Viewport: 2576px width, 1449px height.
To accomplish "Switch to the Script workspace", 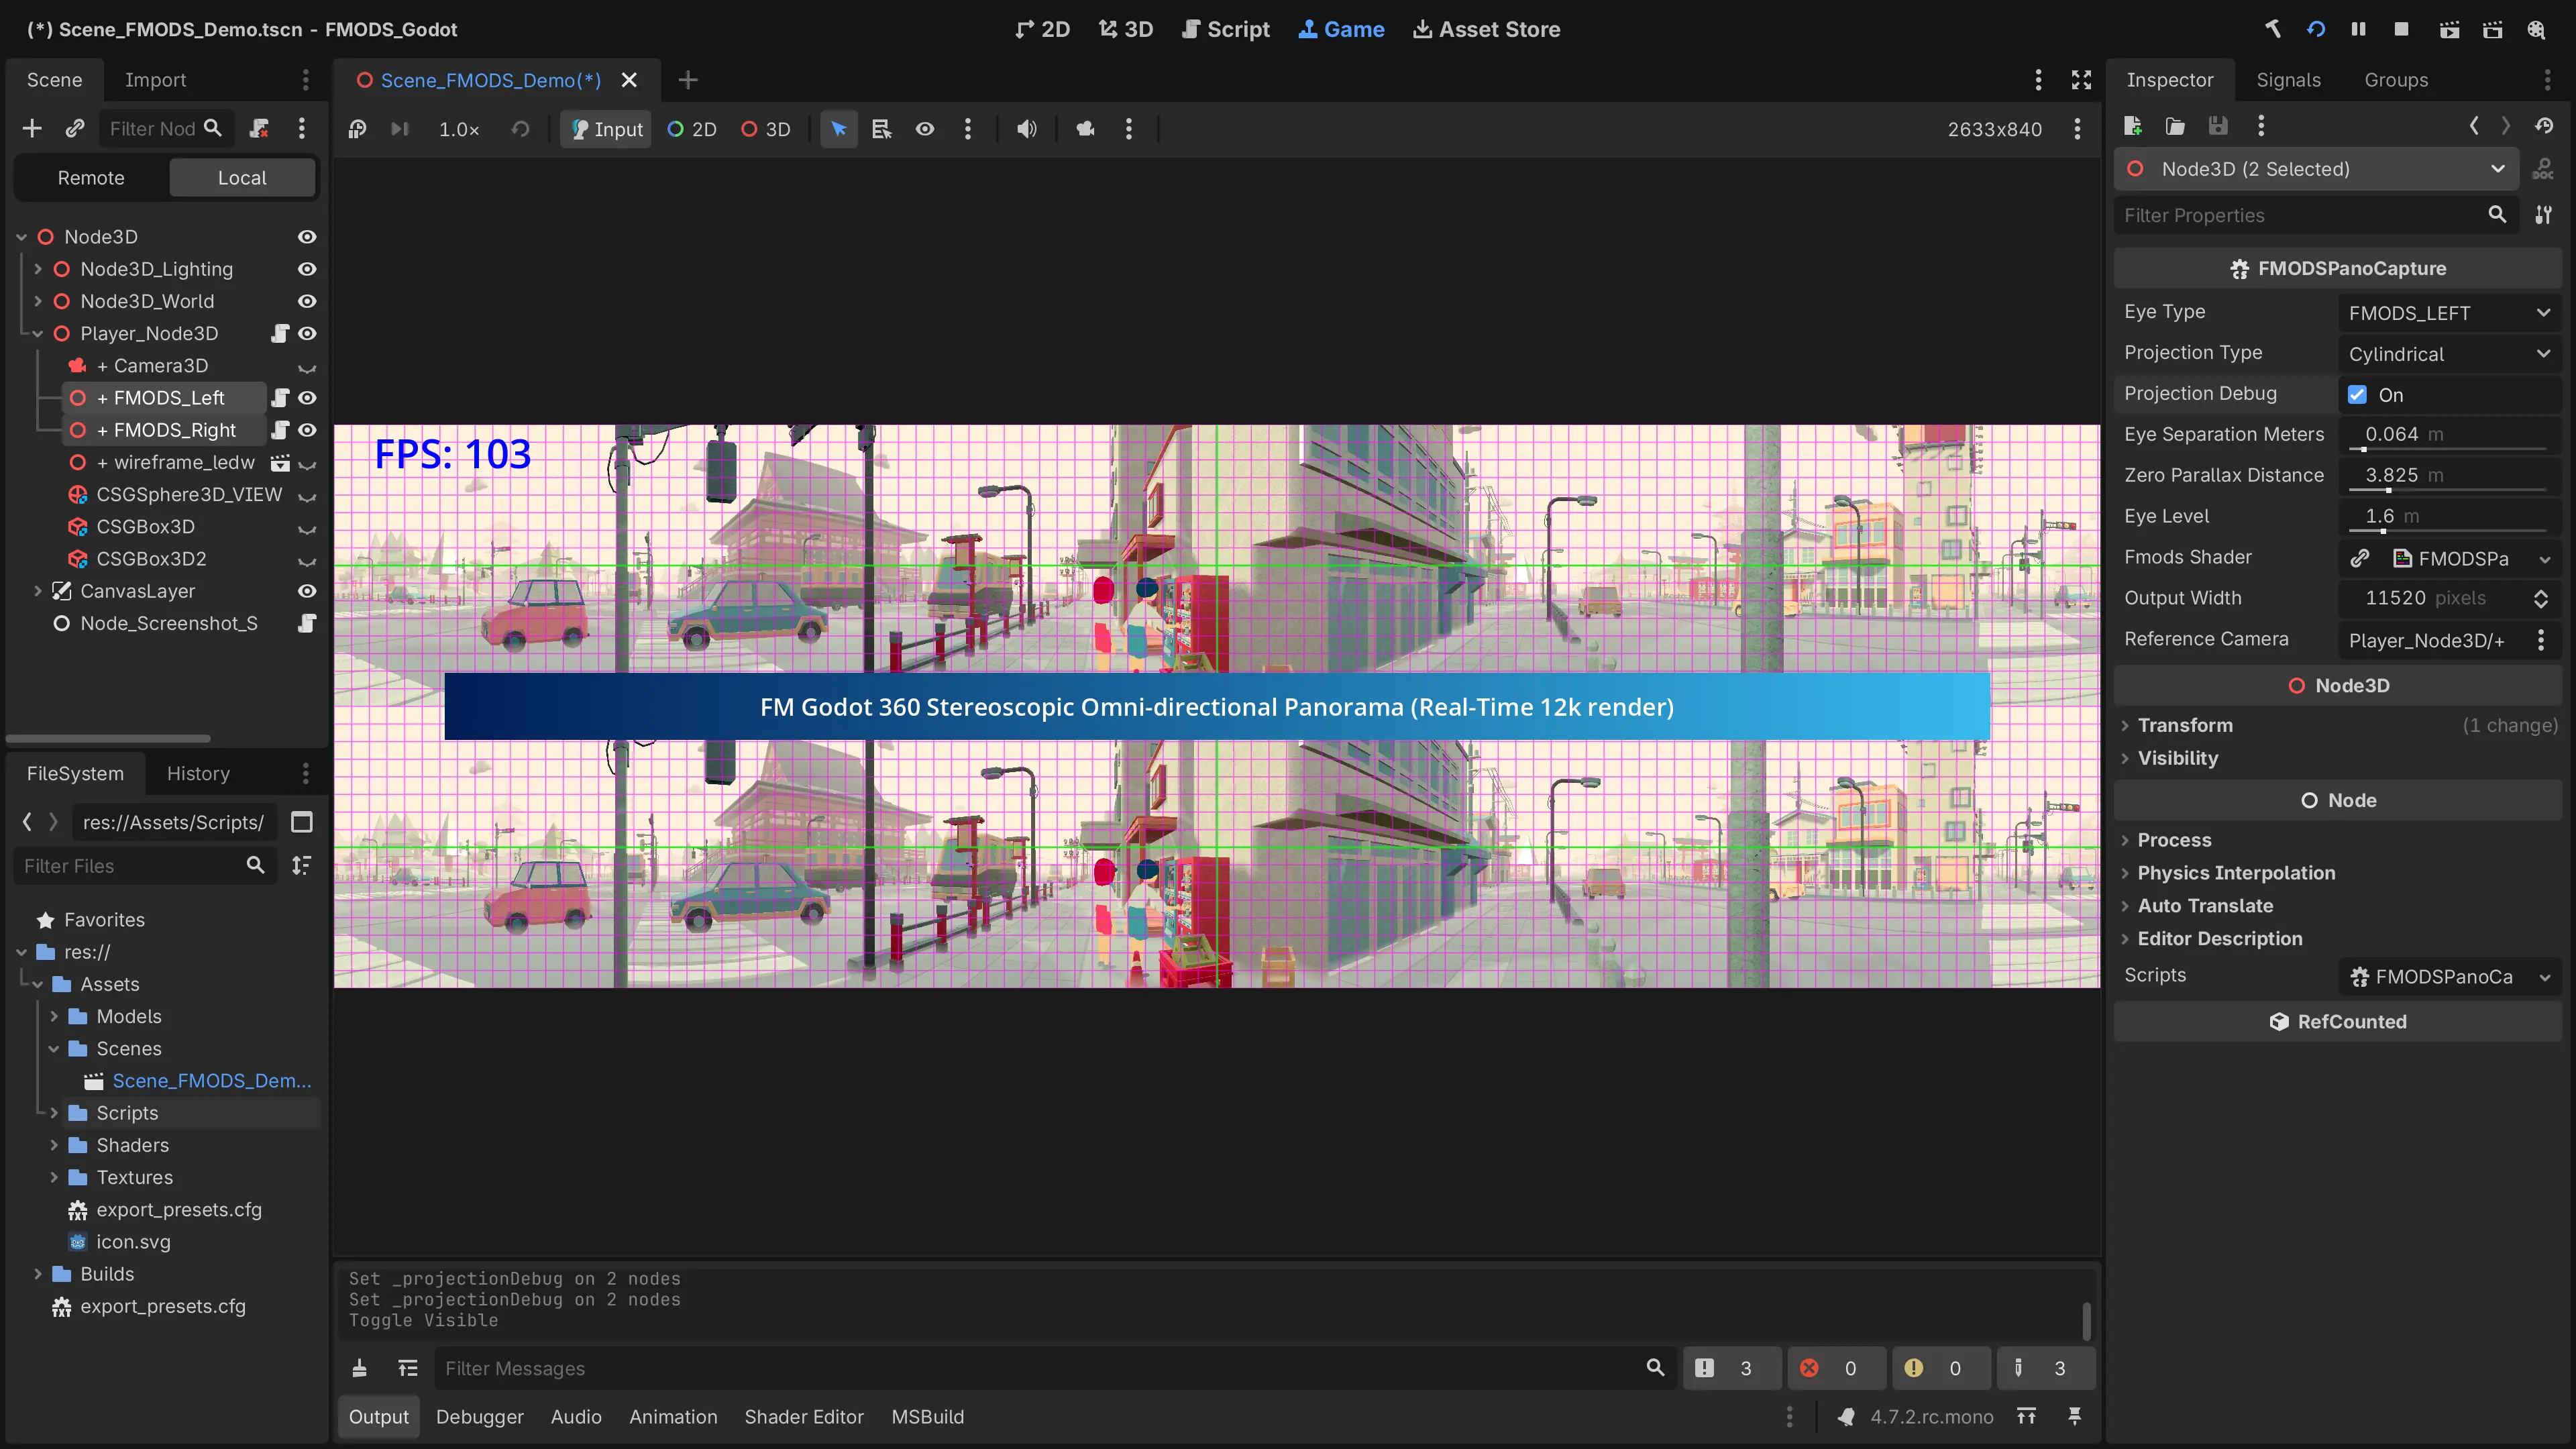I will [1225, 29].
